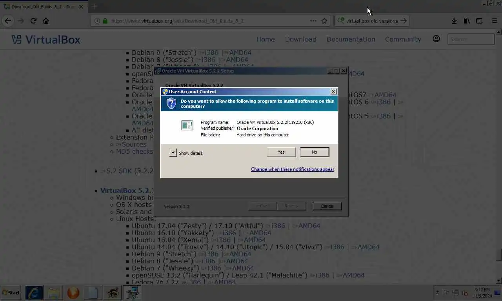Click the taskbar clock showing 3:12 PM
This screenshot has width=502, height=301.
coord(482,292)
